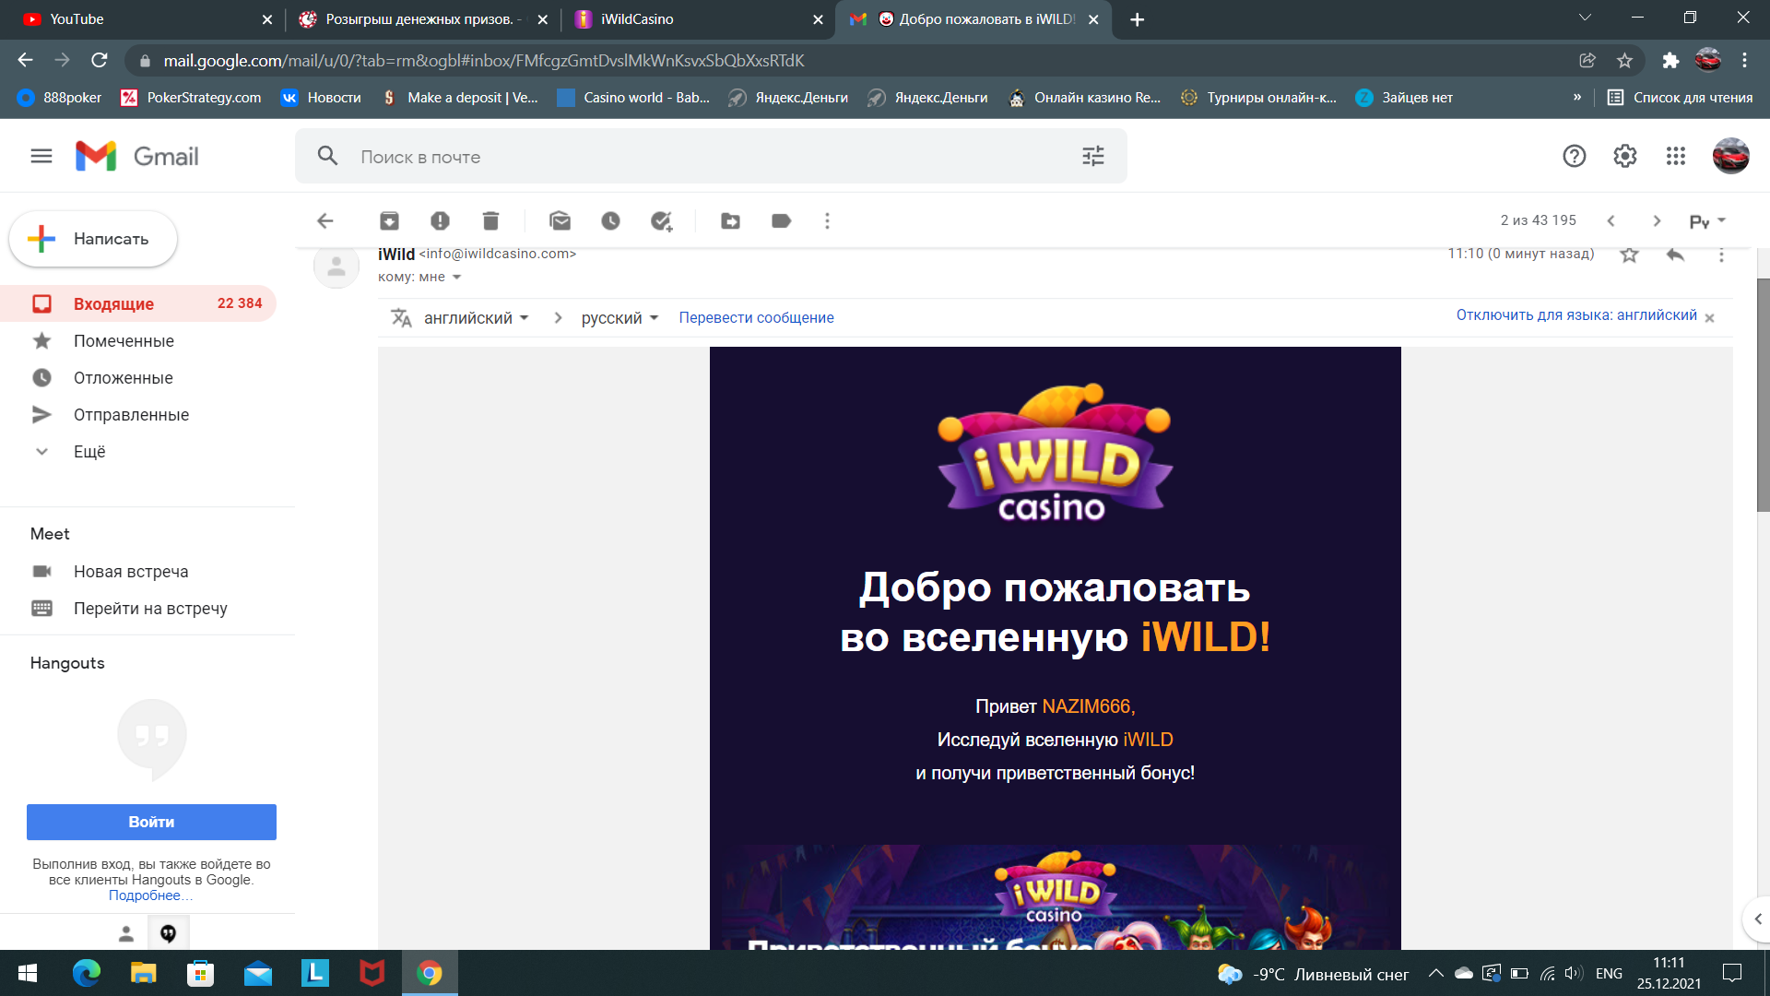Dismiss the disable-English translation option
This screenshot has height=996, width=1770.
(1709, 318)
